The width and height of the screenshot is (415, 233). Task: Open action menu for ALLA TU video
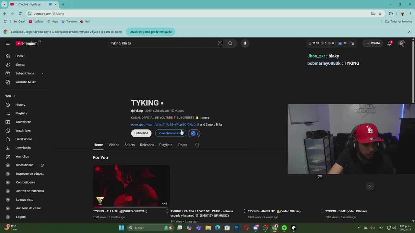point(167,211)
